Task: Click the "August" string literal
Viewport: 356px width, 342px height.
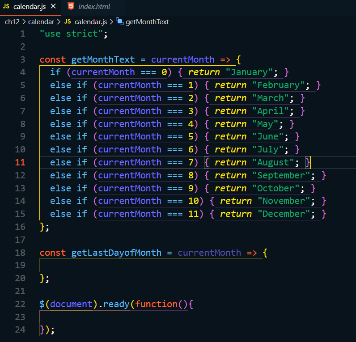Action: (x=273, y=162)
